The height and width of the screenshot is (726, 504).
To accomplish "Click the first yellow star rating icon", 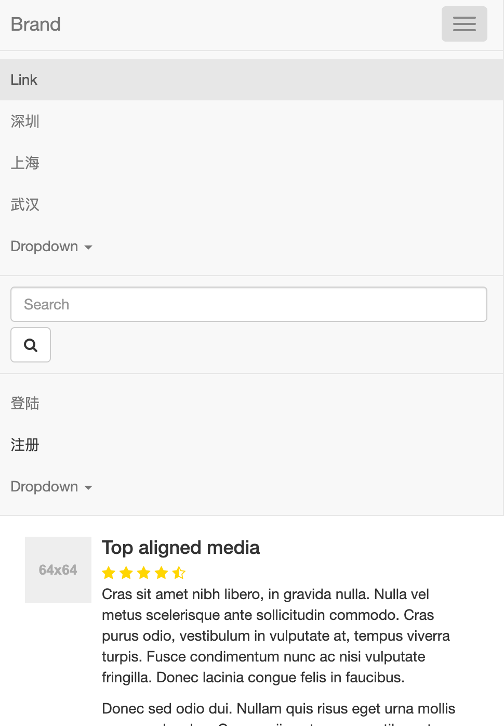I will (109, 572).
